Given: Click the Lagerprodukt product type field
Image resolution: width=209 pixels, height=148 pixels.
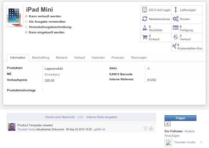Looking at the screenshot, I should coord(54,68).
